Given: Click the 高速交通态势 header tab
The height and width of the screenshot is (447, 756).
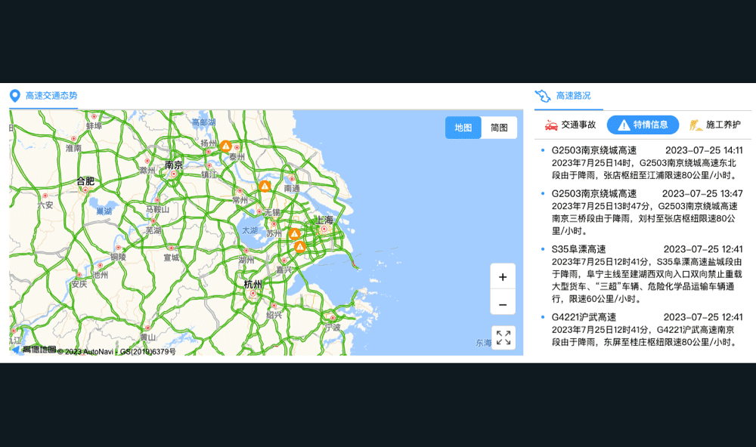Looking at the screenshot, I should [51, 96].
